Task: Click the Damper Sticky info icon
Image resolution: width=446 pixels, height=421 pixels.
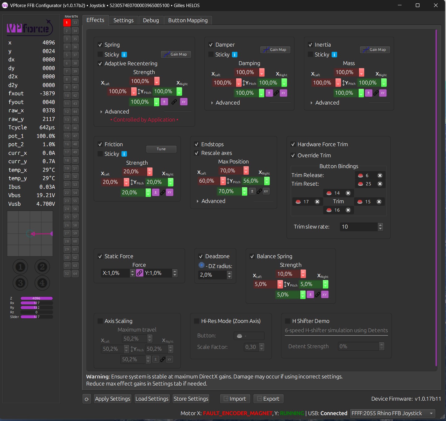Action: pos(235,55)
